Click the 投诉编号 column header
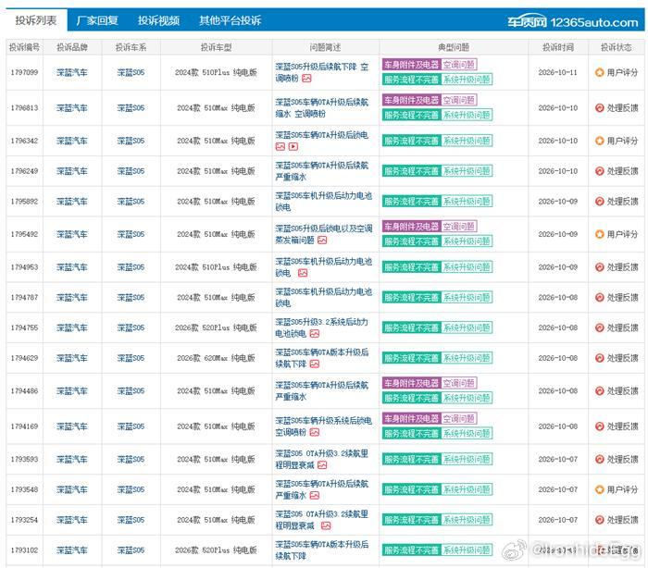This screenshot has width=648, height=568. coord(24,47)
